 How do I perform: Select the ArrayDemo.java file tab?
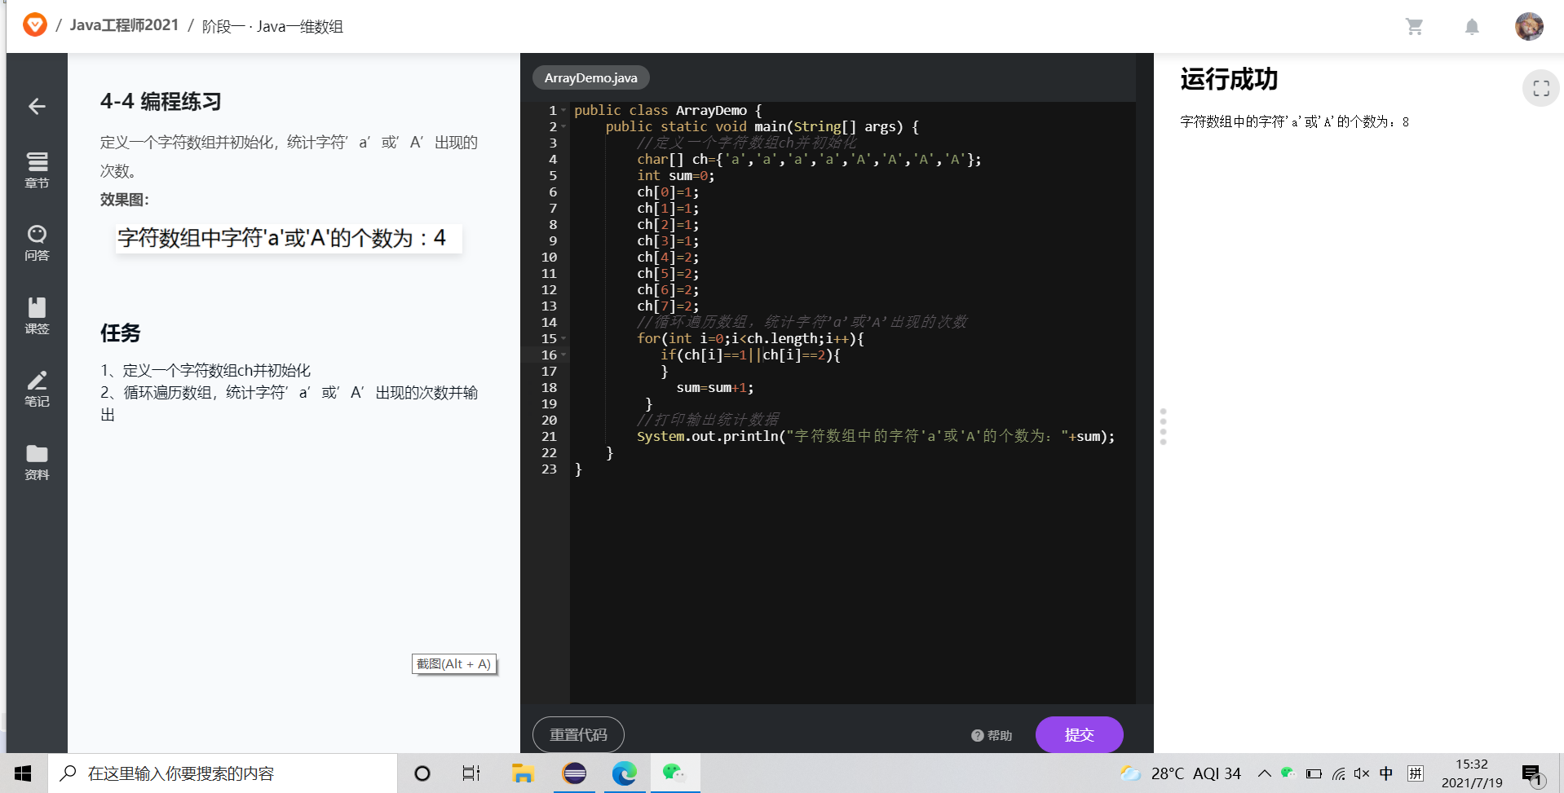(x=590, y=77)
